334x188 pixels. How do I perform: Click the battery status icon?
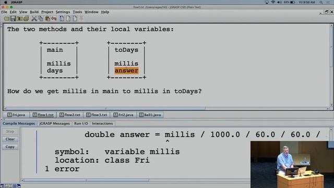[293, 2]
